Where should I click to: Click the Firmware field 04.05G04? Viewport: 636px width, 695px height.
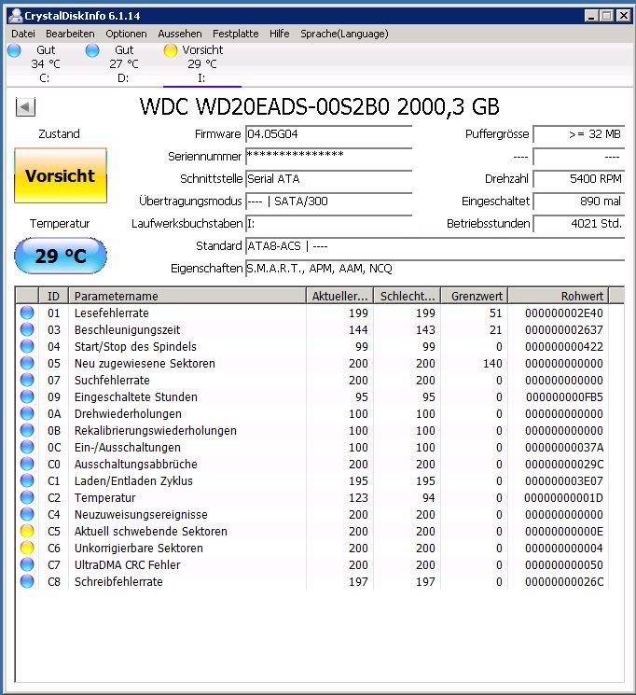coord(328,134)
